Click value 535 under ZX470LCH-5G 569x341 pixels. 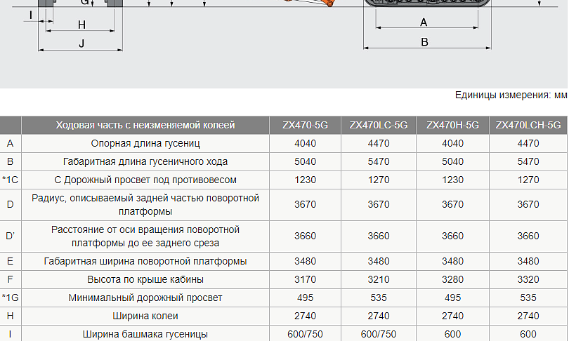coord(528,297)
